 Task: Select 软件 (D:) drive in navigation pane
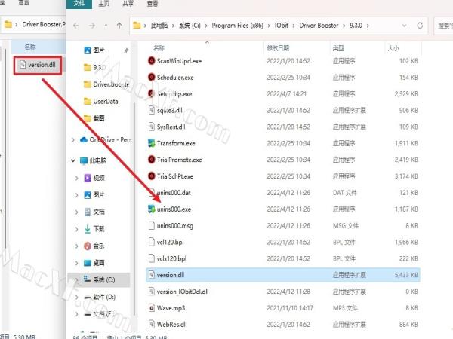tap(100, 298)
